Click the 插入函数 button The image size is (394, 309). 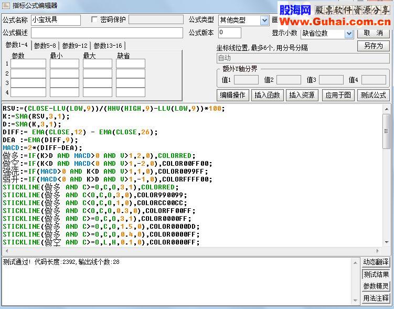[x=267, y=95]
